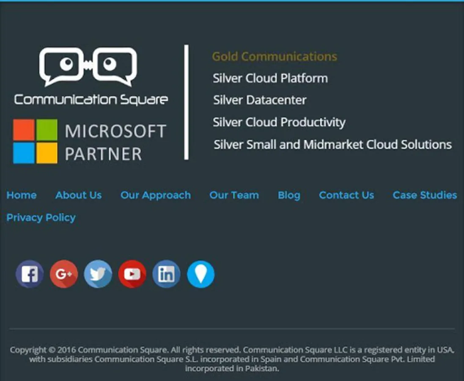Screen dimensions: 464x381
Task: Open the About Us page
Action: pos(78,195)
